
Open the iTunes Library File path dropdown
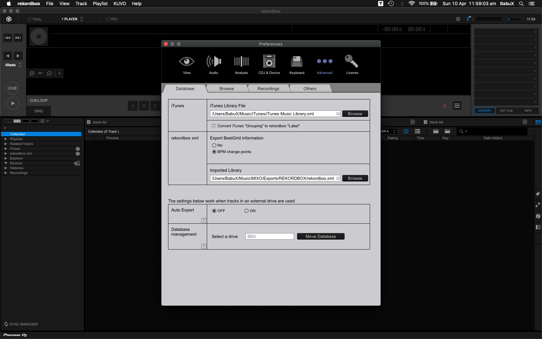click(x=338, y=114)
